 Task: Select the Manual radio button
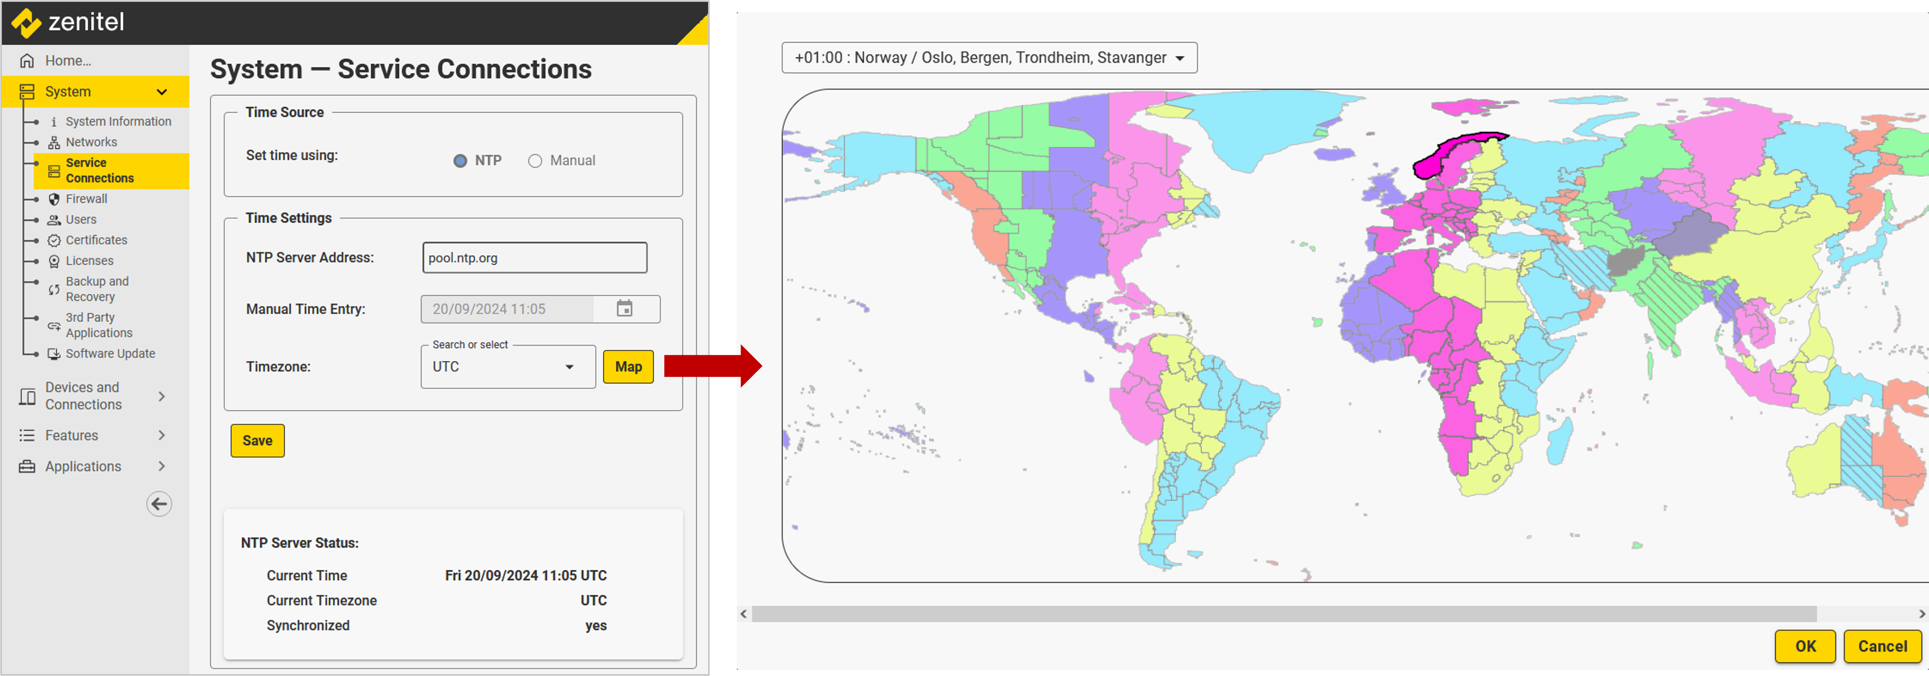(534, 161)
